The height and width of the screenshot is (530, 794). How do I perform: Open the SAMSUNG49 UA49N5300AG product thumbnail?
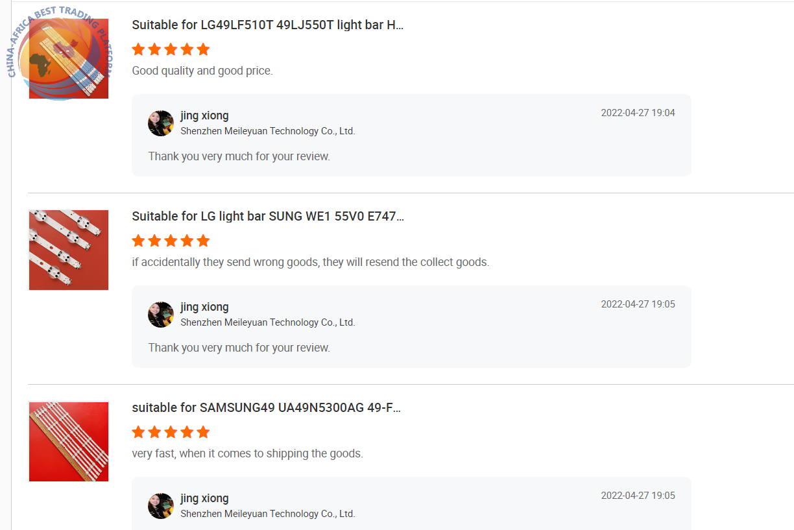coord(69,441)
